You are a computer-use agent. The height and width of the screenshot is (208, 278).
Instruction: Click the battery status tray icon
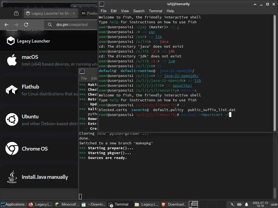239,205
